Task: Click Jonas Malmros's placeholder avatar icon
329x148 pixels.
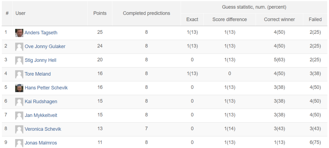Action: pyautogui.click(x=19, y=143)
